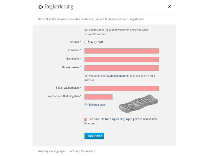Open the Datenschutz footer link

click(x=89, y=151)
